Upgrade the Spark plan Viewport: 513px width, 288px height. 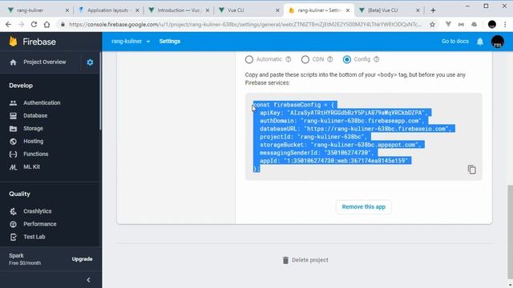click(82, 259)
